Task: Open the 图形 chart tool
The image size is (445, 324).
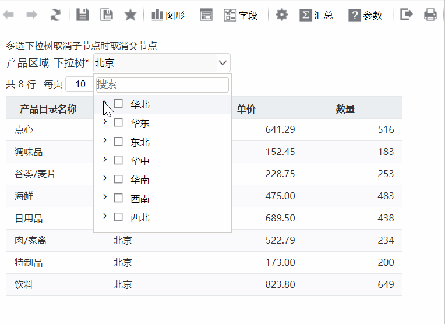Action: click(x=168, y=15)
